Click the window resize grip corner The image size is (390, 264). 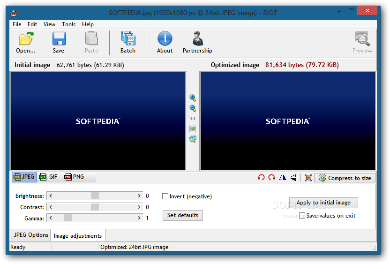(x=374, y=248)
